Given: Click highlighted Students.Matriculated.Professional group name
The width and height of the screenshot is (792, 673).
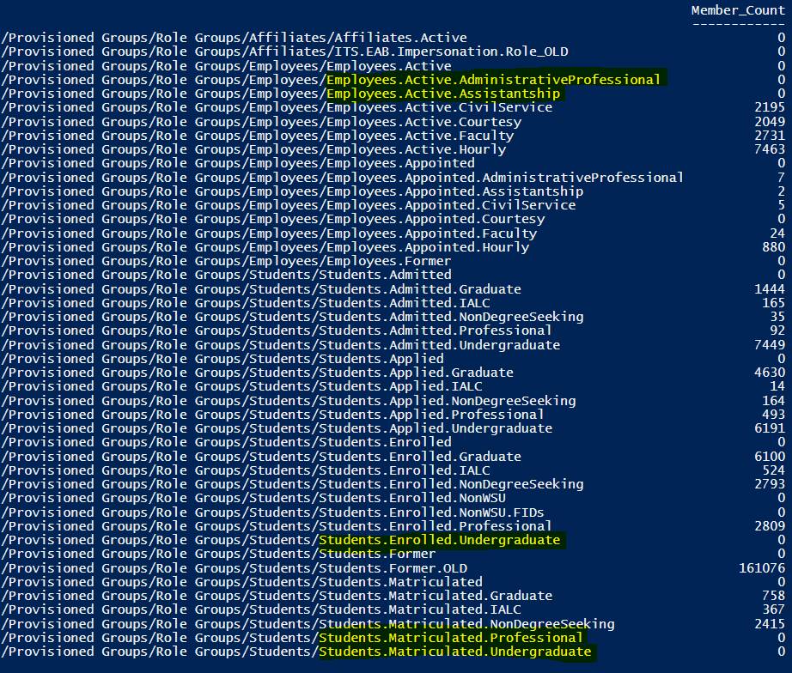Looking at the screenshot, I should pyautogui.click(x=451, y=638).
